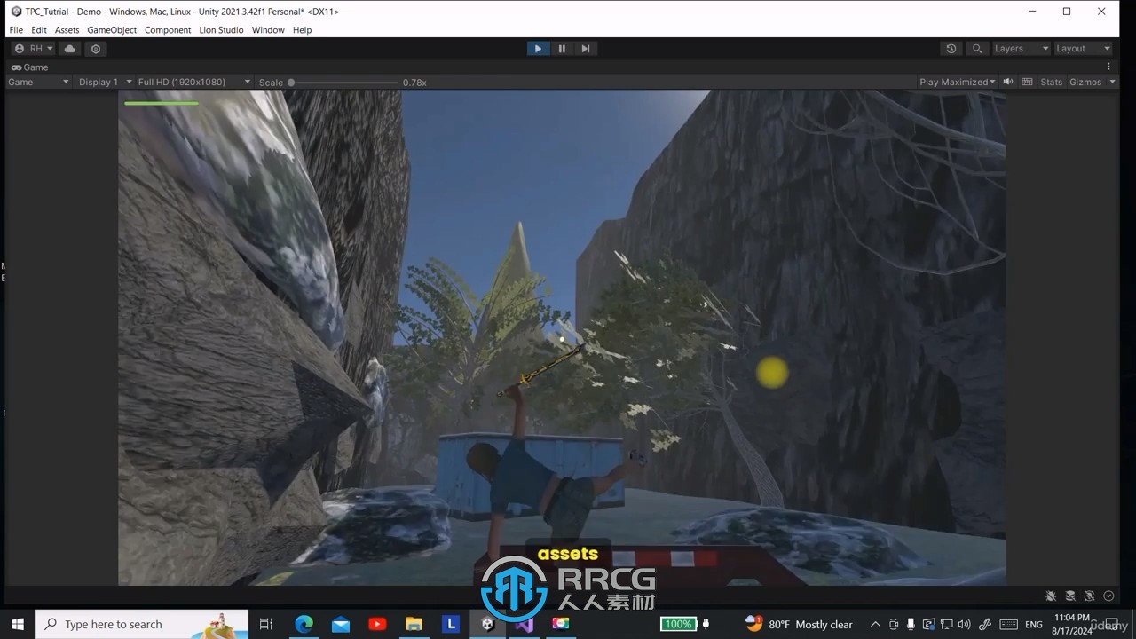Start Play mode with the Play button
Screen dimensions: 1136x639
tap(538, 49)
